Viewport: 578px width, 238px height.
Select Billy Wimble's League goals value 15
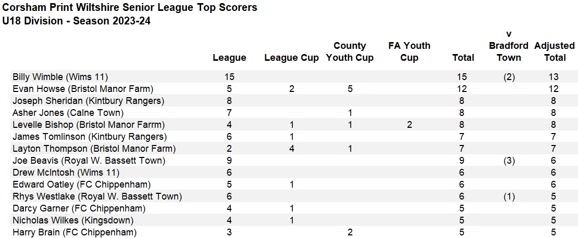229,77
